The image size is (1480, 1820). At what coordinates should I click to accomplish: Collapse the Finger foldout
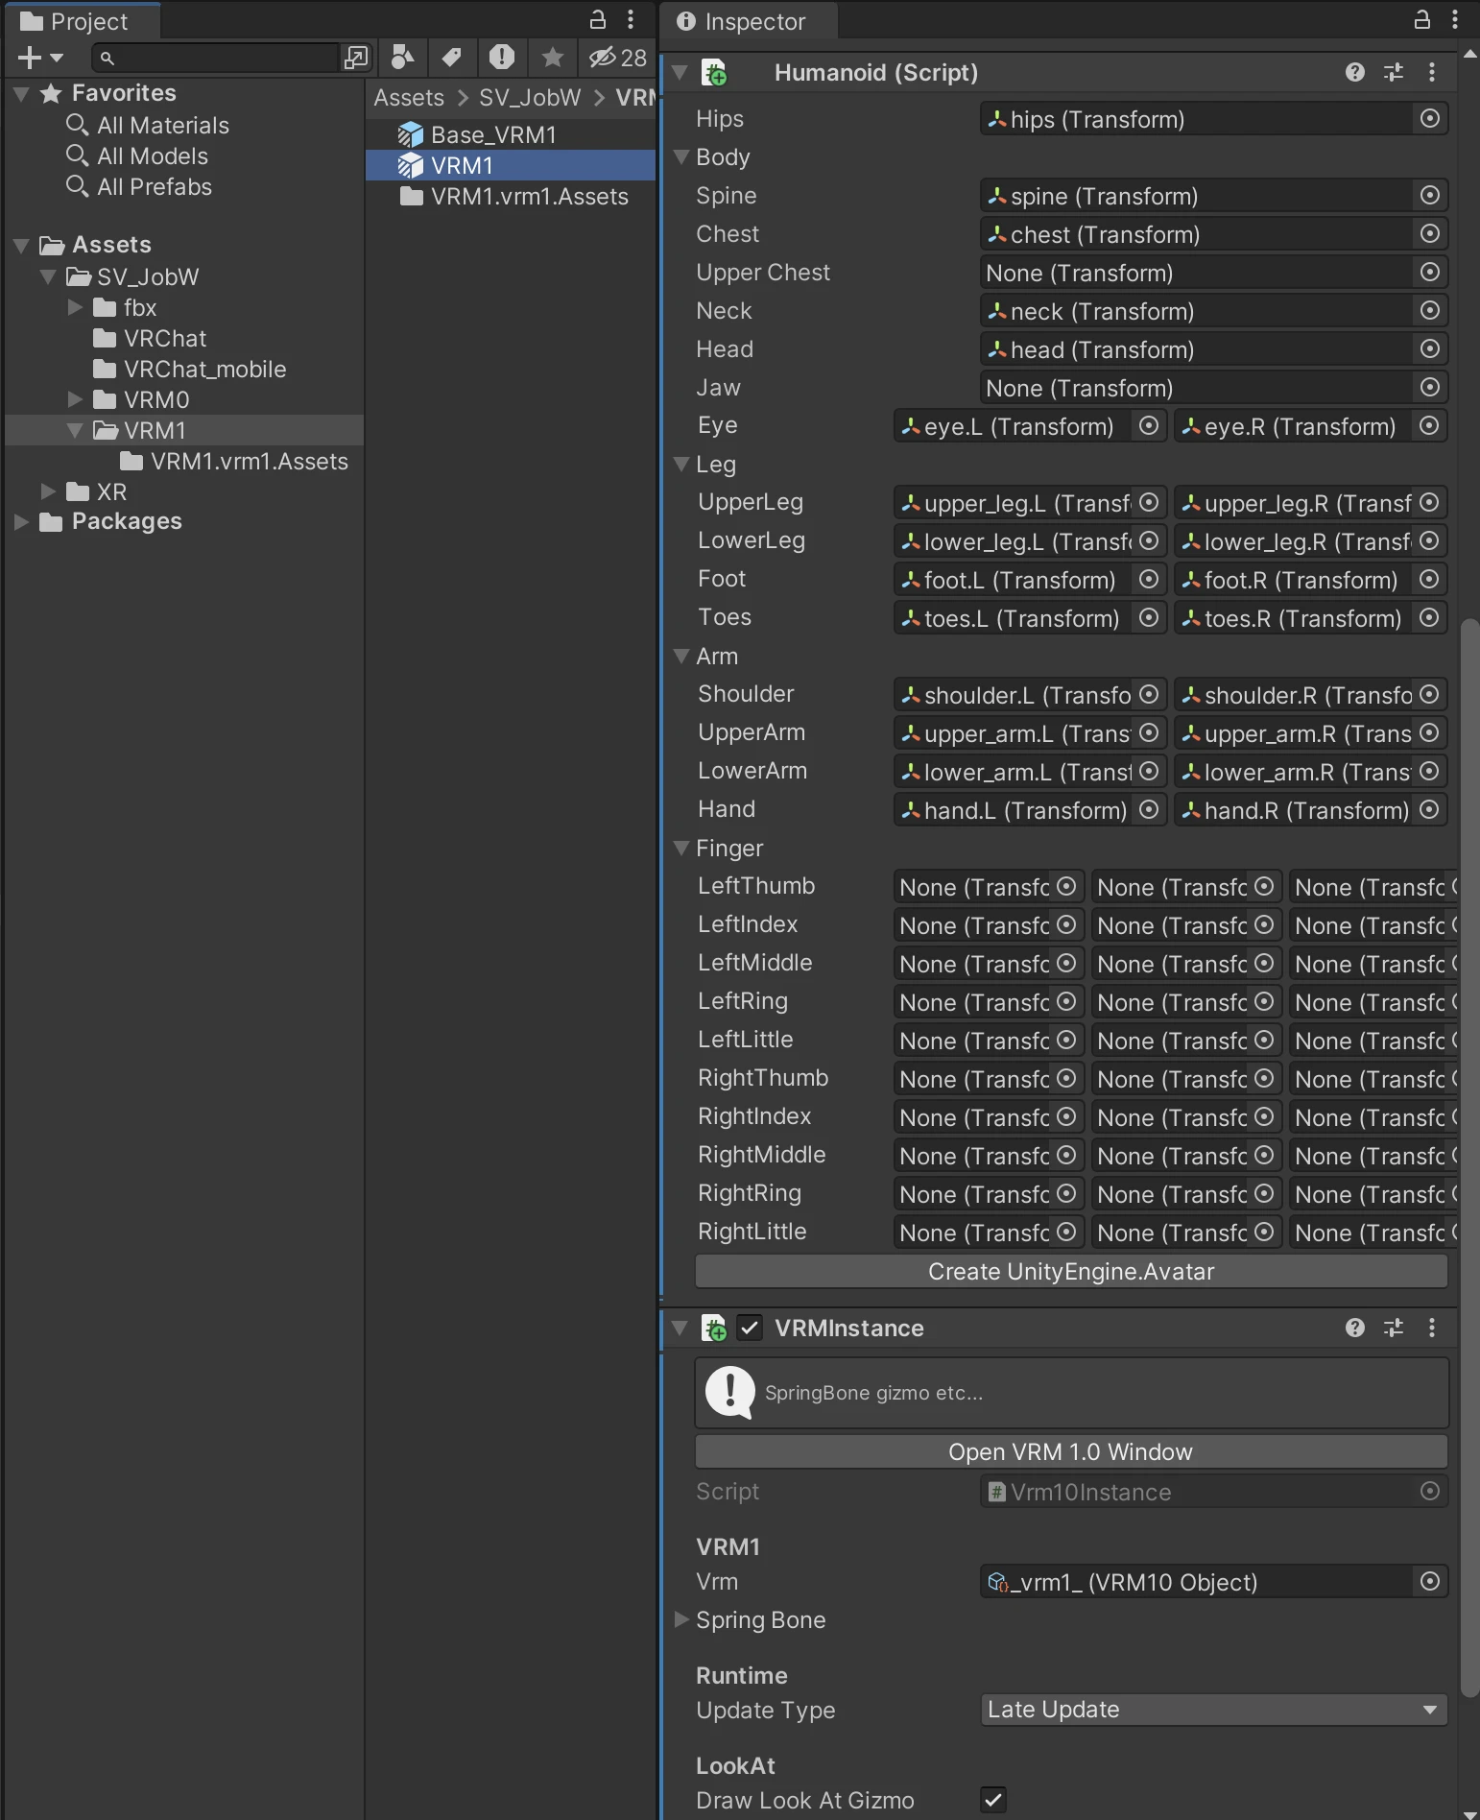point(682,849)
